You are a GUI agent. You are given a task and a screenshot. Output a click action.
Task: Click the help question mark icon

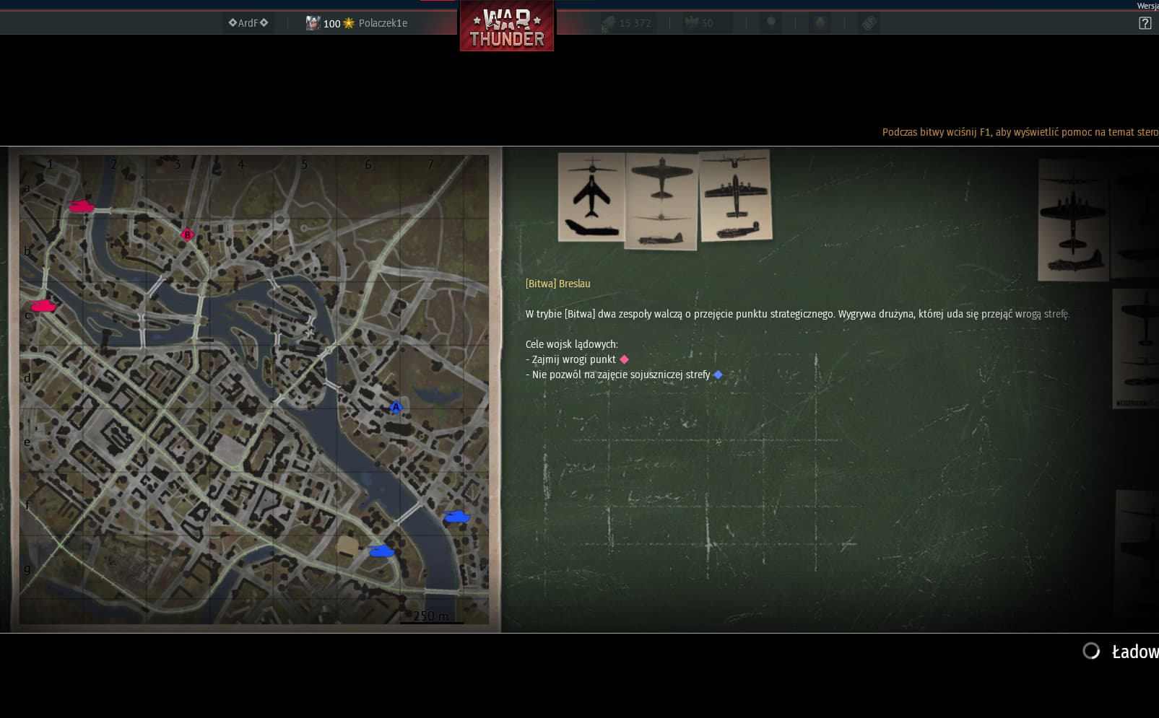click(x=1145, y=23)
